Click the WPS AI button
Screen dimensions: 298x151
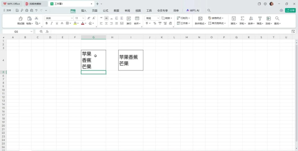193,10
